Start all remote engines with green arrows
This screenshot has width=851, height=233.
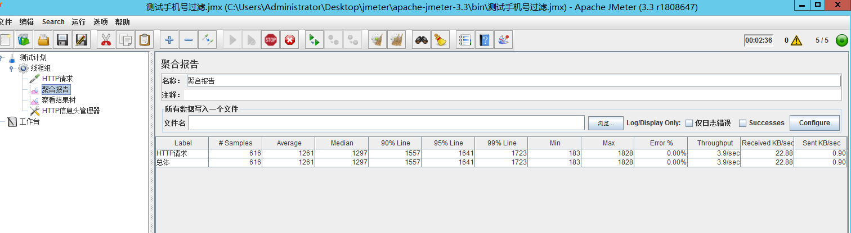point(315,40)
